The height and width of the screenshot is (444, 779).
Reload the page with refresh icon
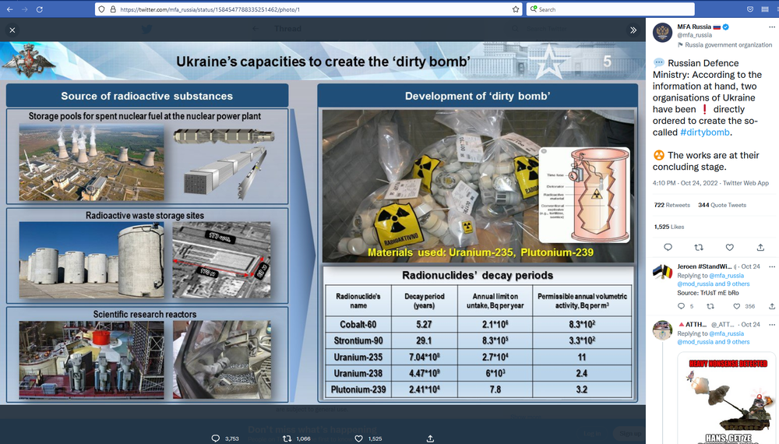[x=40, y=9]
